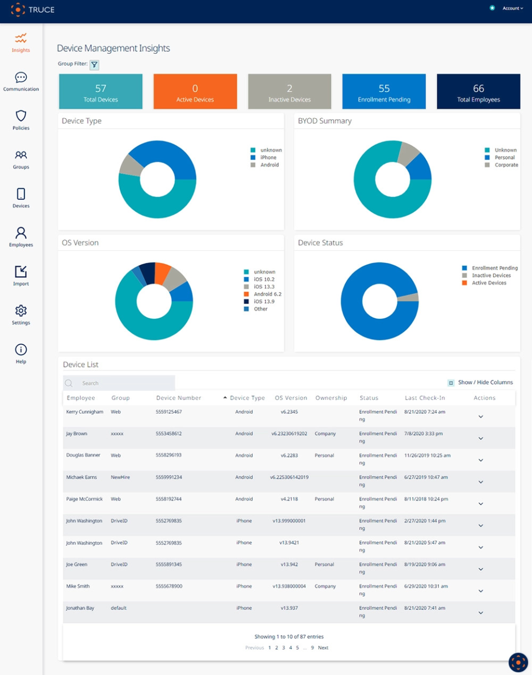Toggle Personal legend in BYOD Summary
This screenshot has width=532, height=675.
point(504,158)
